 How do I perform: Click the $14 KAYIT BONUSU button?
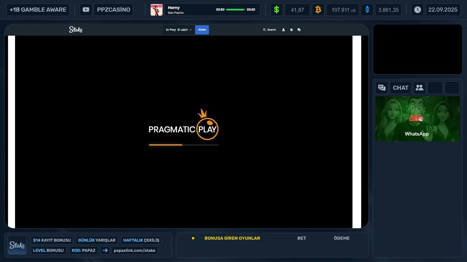tap(52, 240)
